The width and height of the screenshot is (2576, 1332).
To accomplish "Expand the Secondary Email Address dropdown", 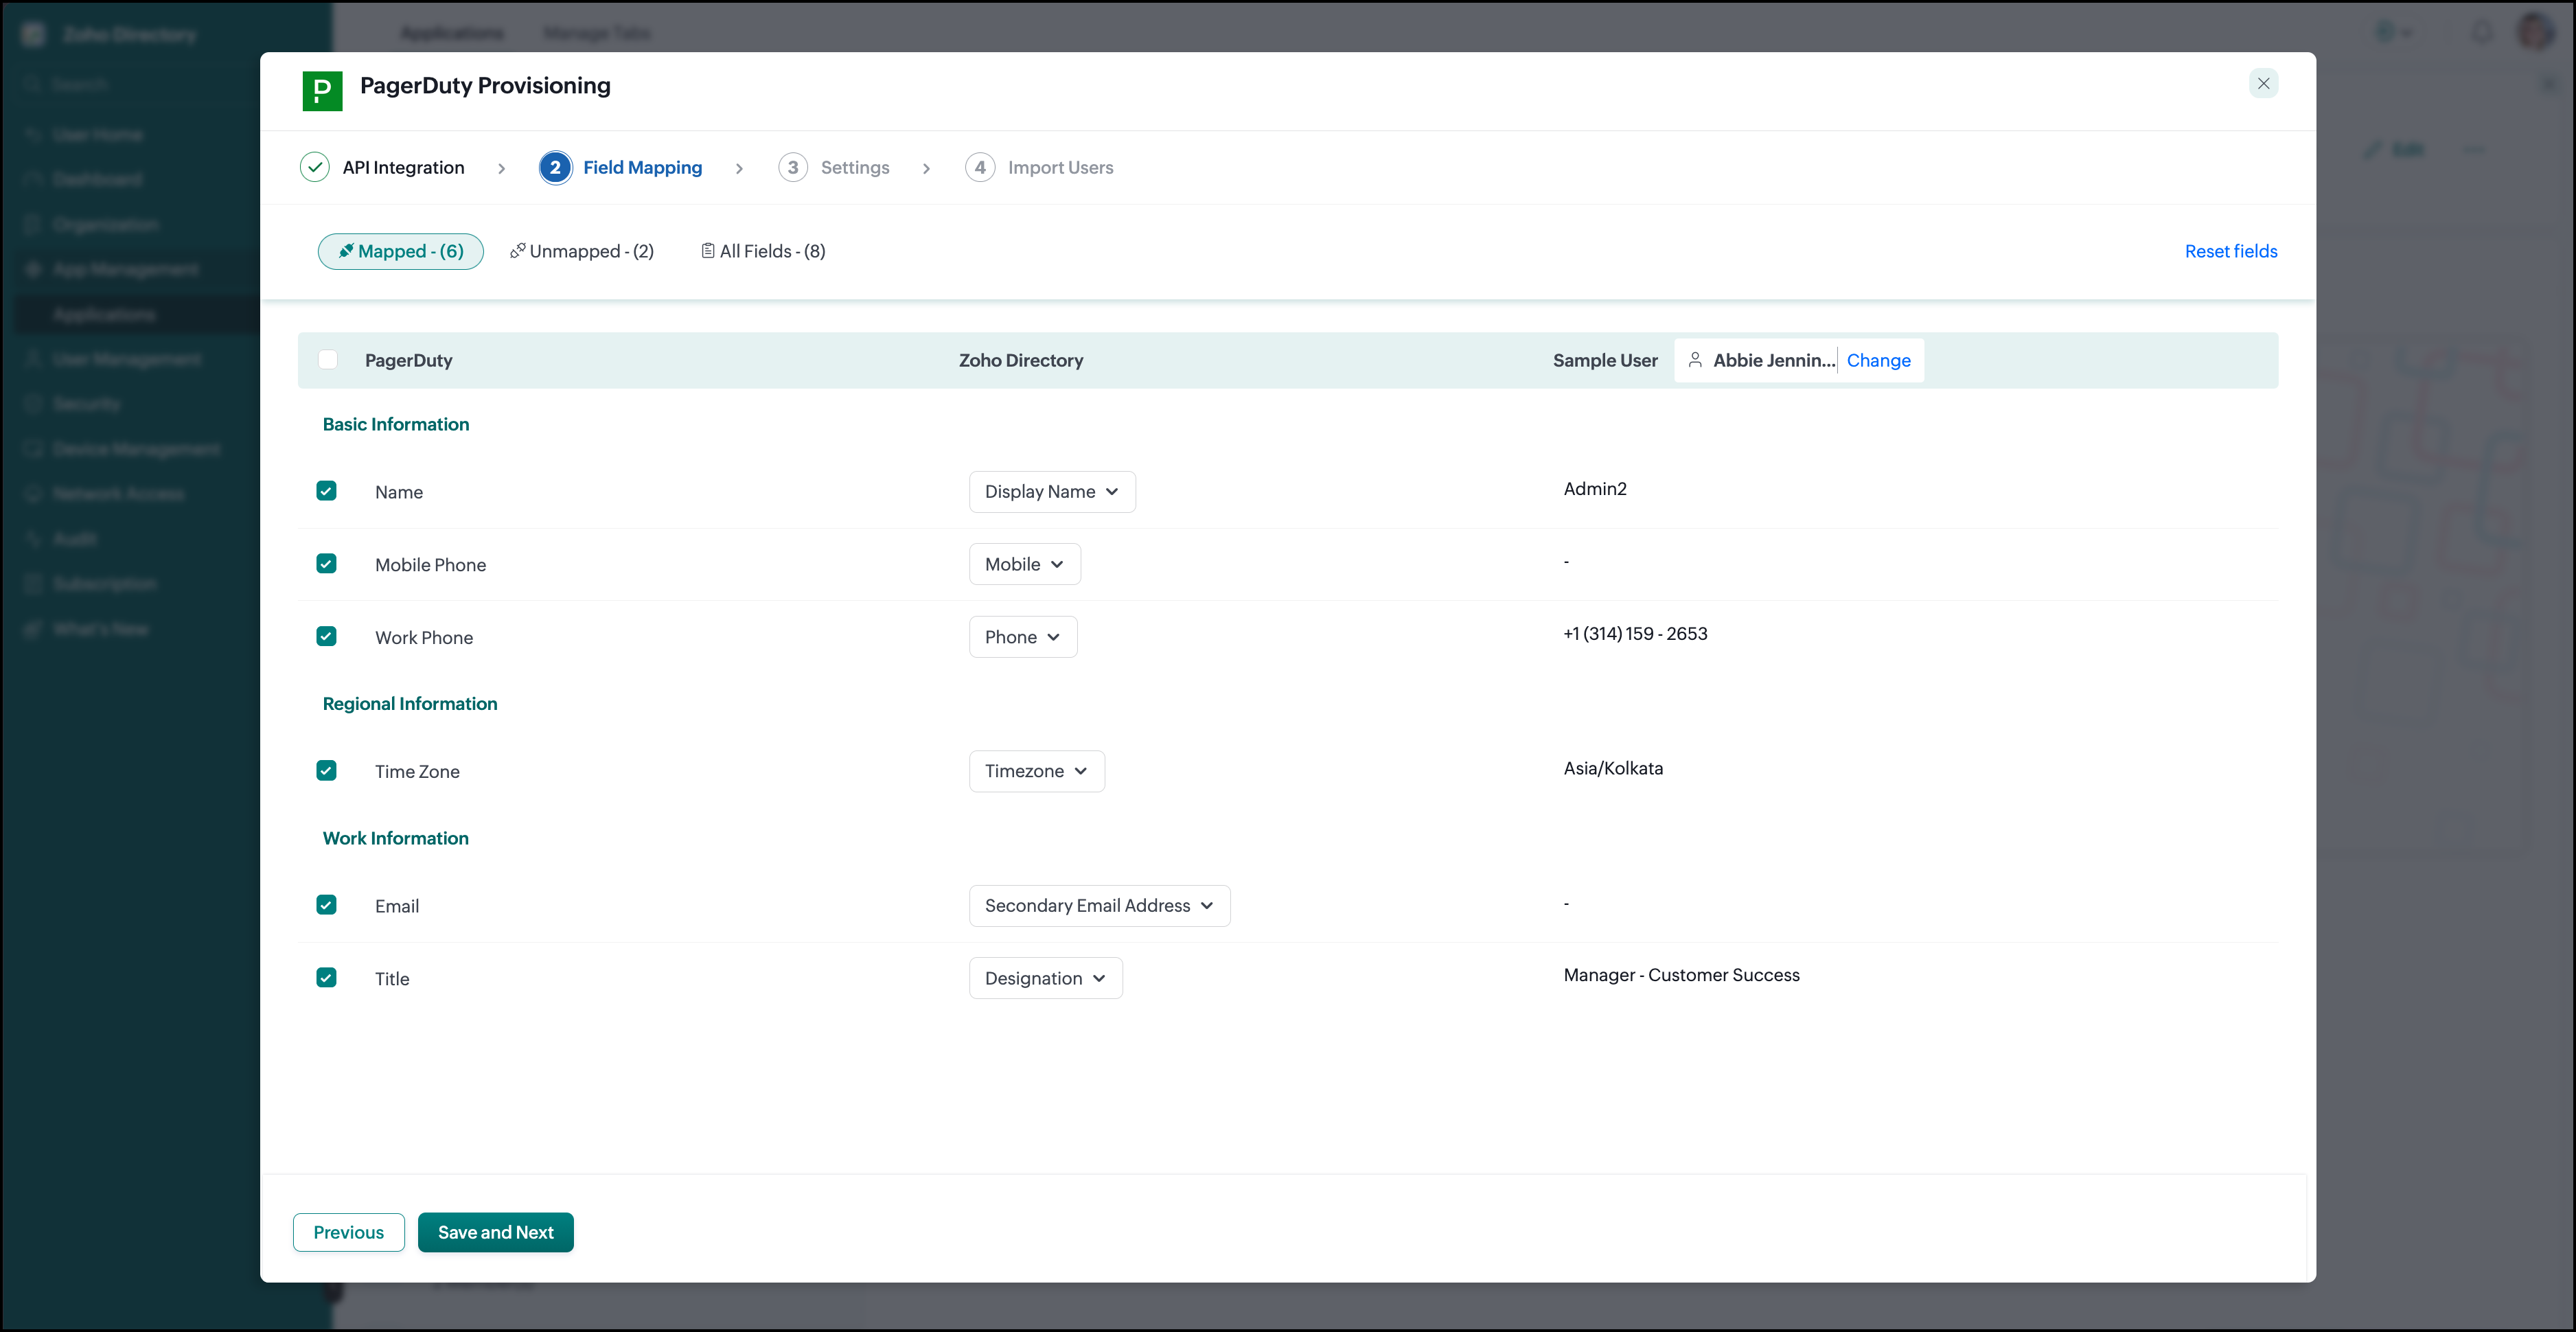I will tap(1099, 906).
